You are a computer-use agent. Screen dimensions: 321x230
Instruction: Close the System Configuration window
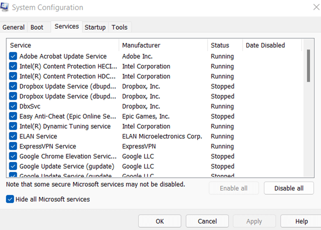[x=316, y=7]
